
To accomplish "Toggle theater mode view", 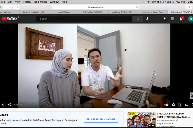I will 187,105.
